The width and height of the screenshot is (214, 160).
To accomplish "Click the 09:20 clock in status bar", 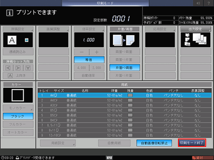I will (x=7, y=158).
